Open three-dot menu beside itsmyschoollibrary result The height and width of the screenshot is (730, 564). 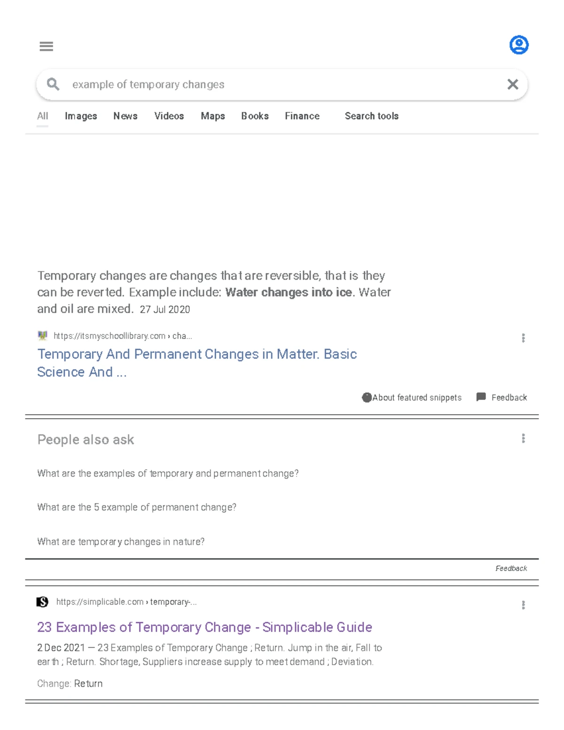point(523,338)
